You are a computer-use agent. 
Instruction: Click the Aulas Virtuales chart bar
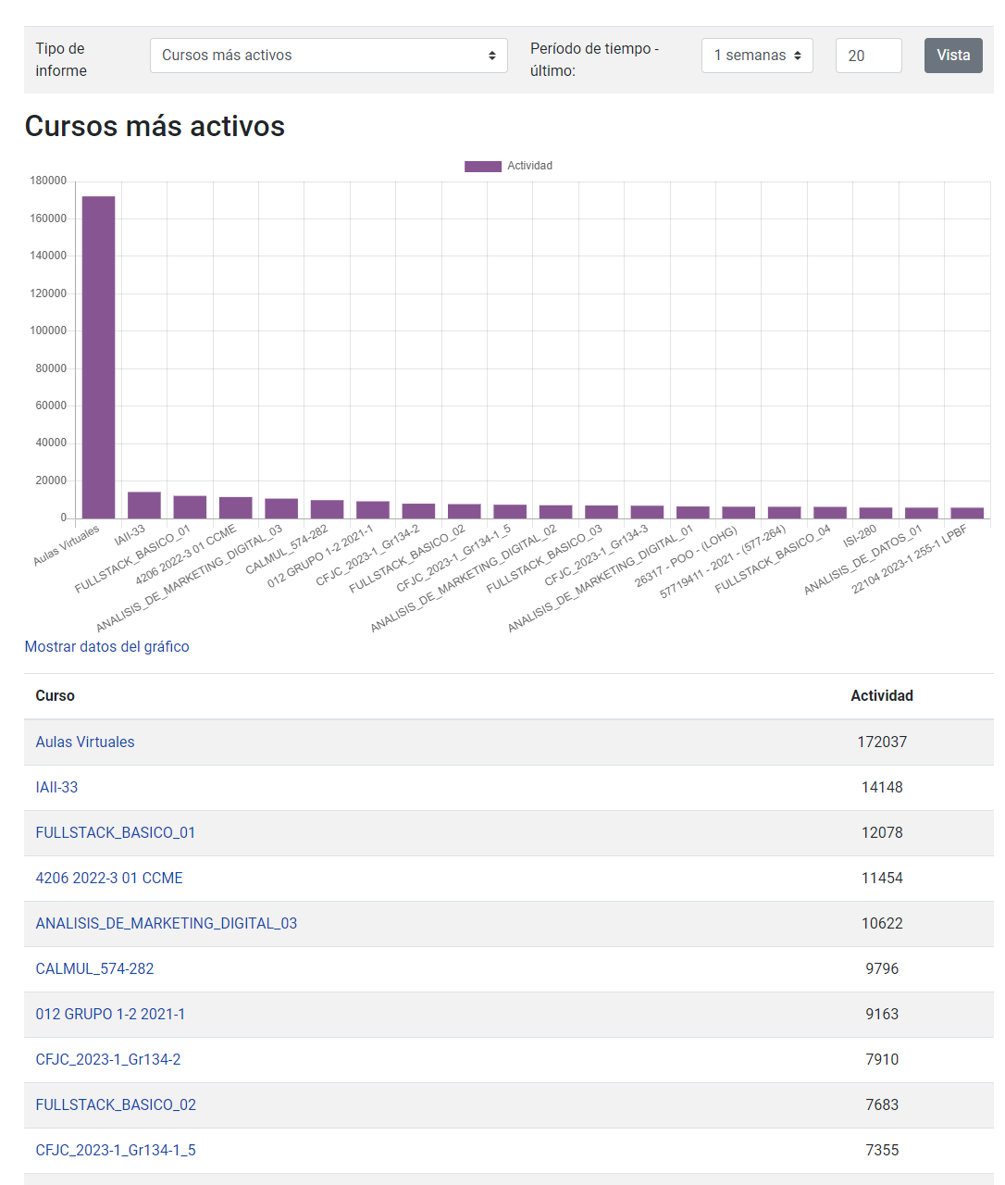(x=98, y=356)
